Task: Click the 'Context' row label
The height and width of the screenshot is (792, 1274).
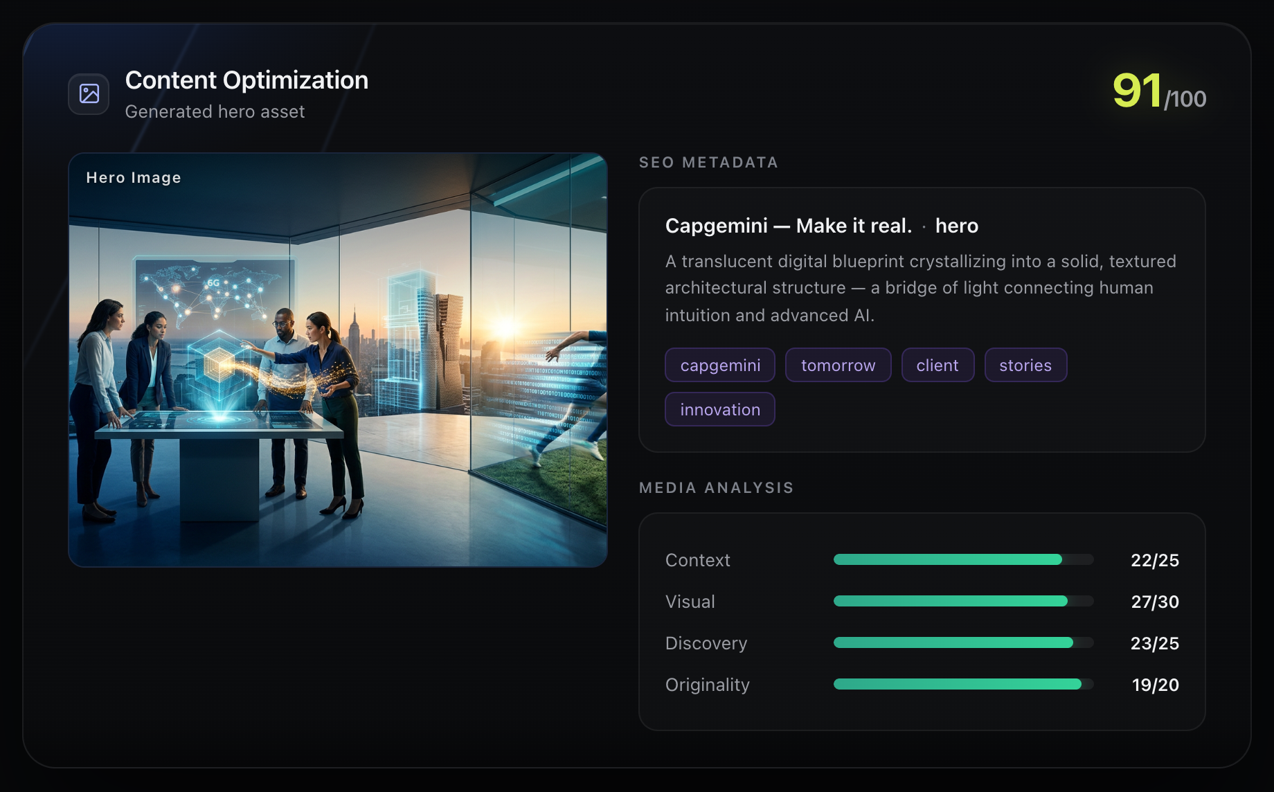Action: click(x=698, y=560)
